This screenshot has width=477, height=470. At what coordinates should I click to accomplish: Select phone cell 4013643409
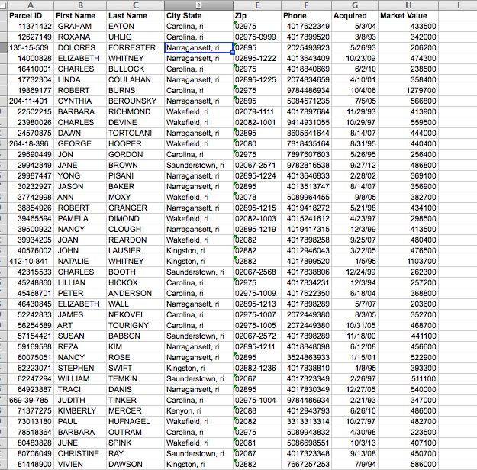coord(306,59)
